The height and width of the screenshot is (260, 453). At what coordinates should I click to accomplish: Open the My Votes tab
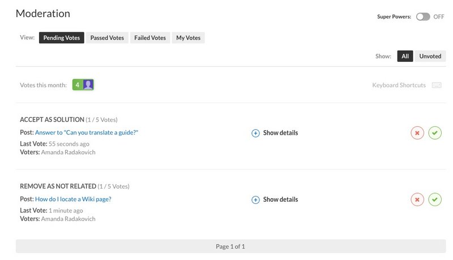click(x=188, y=38)
